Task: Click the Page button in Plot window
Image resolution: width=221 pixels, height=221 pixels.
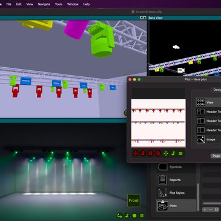Action: point(216,156)
